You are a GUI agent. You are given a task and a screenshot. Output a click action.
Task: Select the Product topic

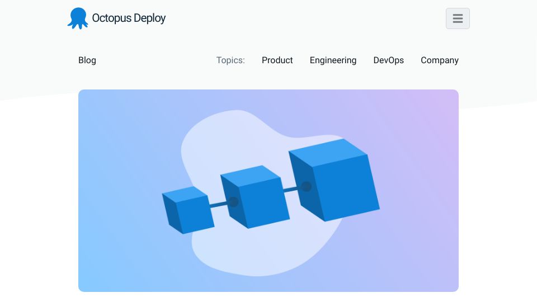coord(277,60)
